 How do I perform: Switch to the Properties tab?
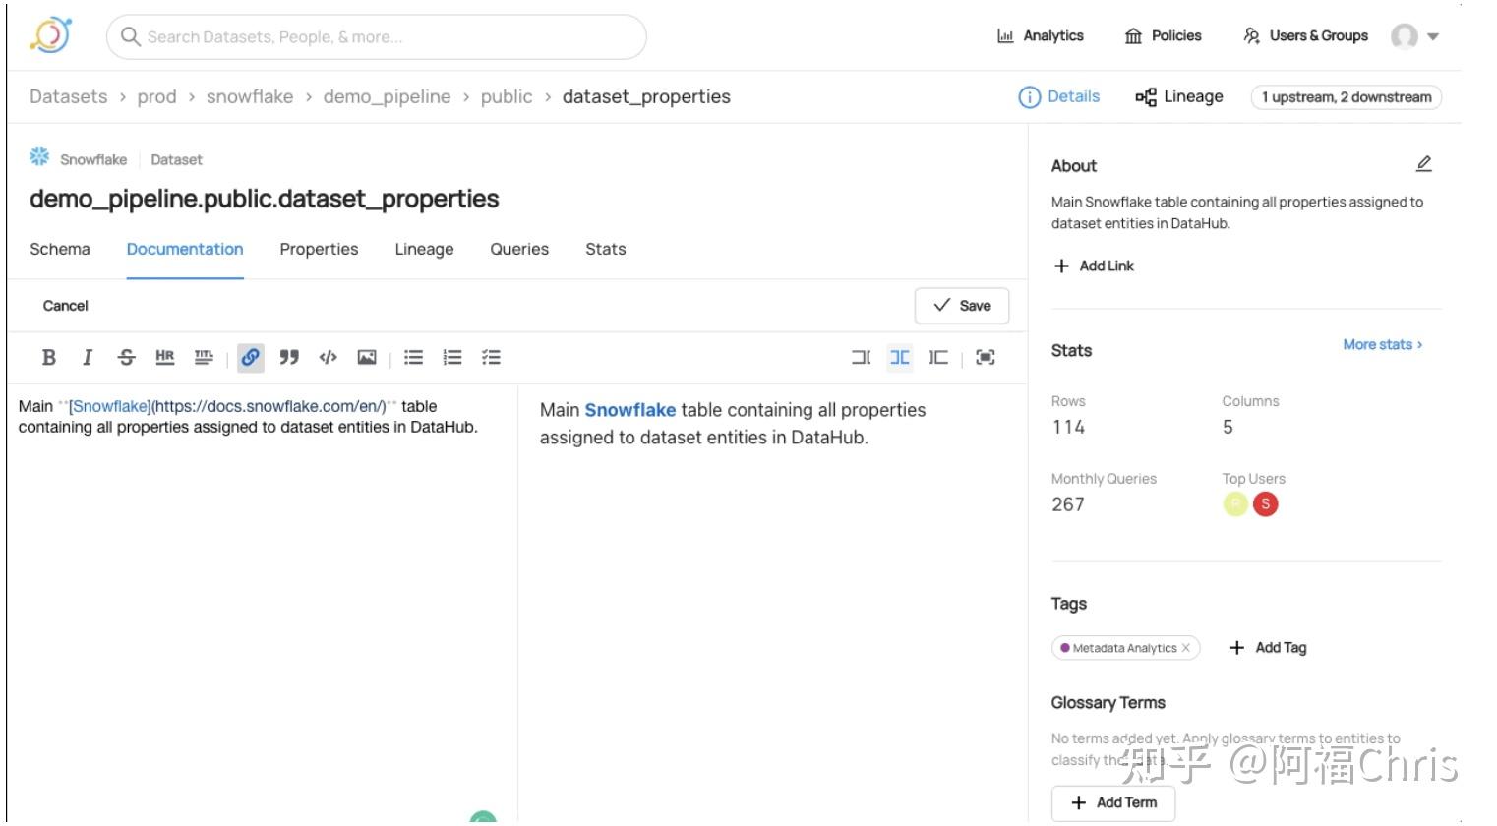point(319,250)
